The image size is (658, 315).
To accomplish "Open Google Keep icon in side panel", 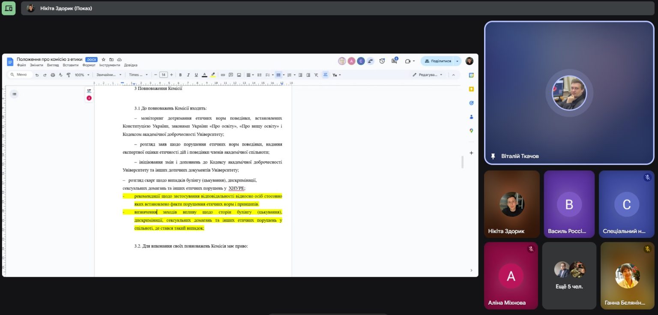I will tap(471, 89).
